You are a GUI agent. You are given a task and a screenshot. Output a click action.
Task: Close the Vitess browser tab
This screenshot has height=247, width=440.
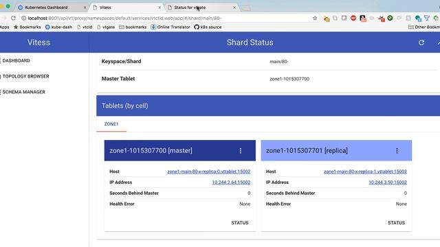coord(159,8)
